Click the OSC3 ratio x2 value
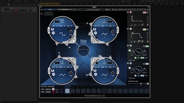This screenshot has height=103, width=184. pos(103,62)
